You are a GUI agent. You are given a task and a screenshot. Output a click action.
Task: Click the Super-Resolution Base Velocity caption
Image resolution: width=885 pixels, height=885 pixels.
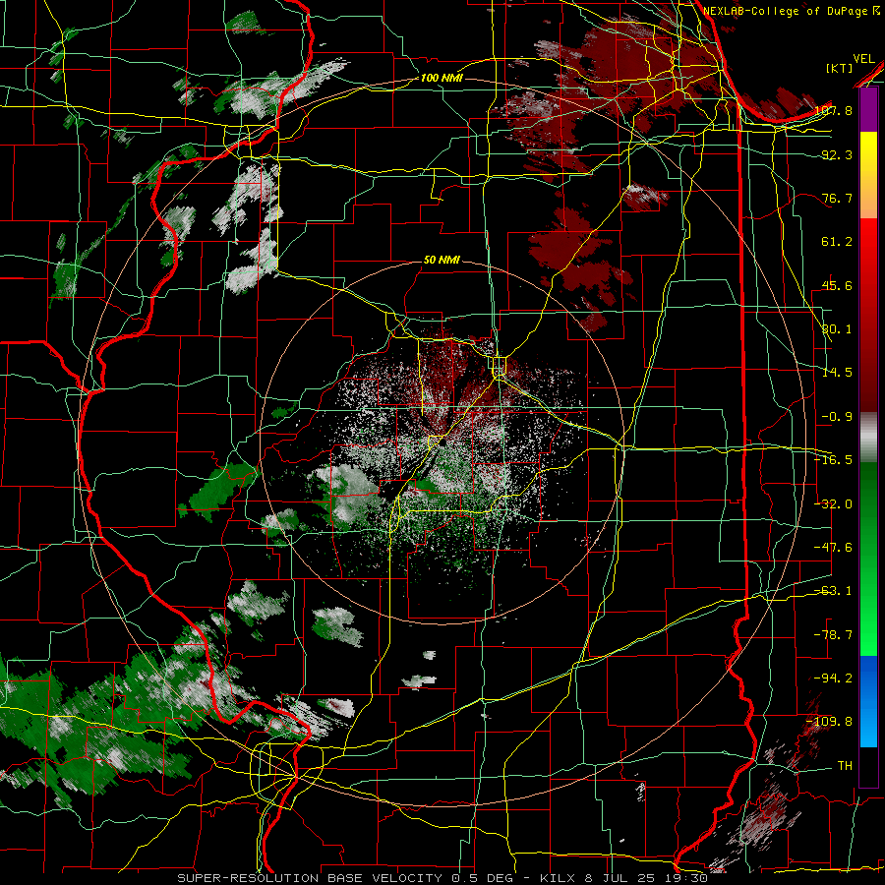(x=442, y=878)
